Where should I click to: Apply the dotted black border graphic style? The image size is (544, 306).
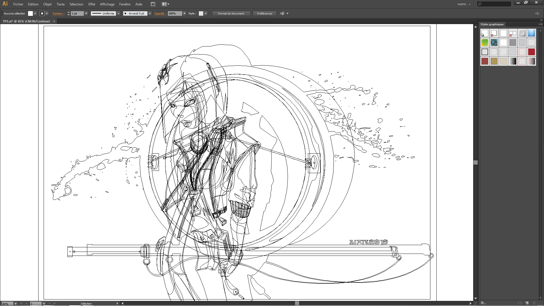click(x=485, y=52)
